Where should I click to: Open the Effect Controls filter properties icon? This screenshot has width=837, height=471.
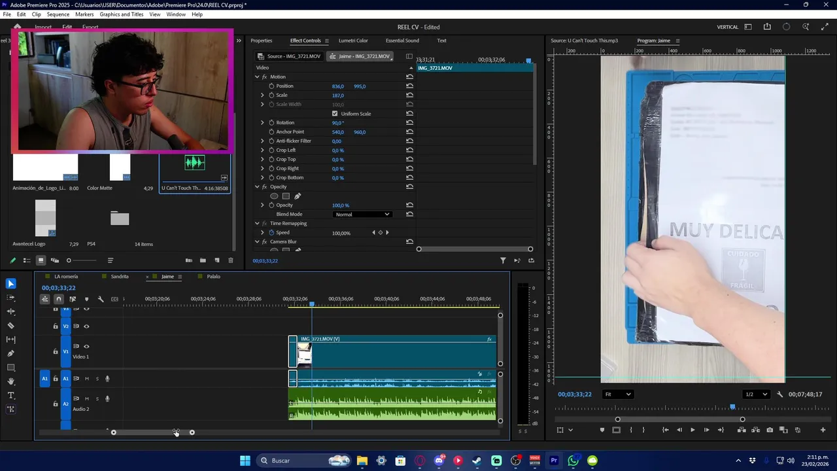(x=503, y=260)
